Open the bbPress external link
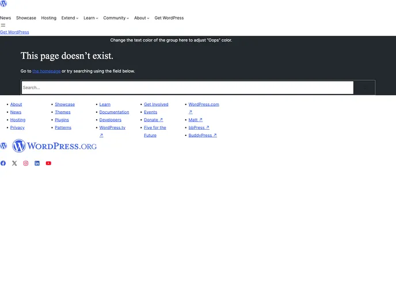396x295 pixels. (199, 128)
